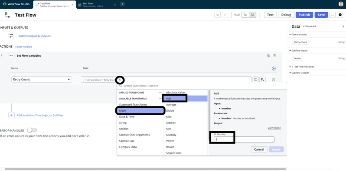Screen dimensions: 346x171
Task: Expand the Subflow Outputs section
Action: pyautogui.click(x=290, y=73)
